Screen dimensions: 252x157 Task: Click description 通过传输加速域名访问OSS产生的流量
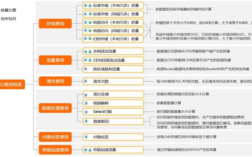pos(187,150)
